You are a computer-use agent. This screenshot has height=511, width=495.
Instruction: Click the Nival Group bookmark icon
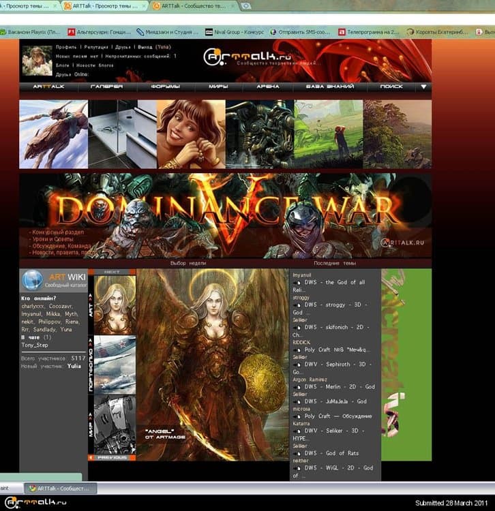tap(209, 32)
